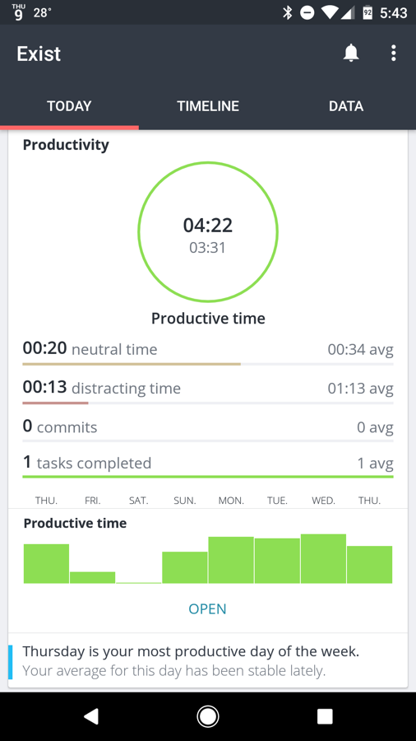The image size is (416, 741).
Task: Tap OPEN under the productive time chart
Action: point(207,608)
